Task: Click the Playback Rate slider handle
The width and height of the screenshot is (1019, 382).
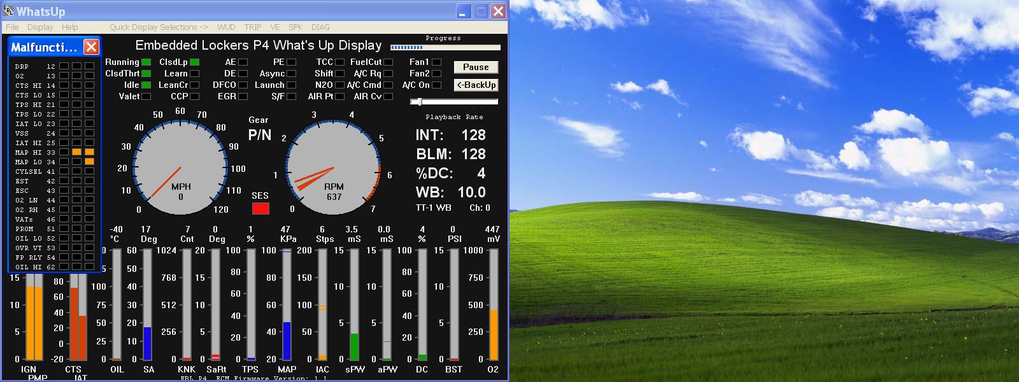Action: tap(418, 102)
